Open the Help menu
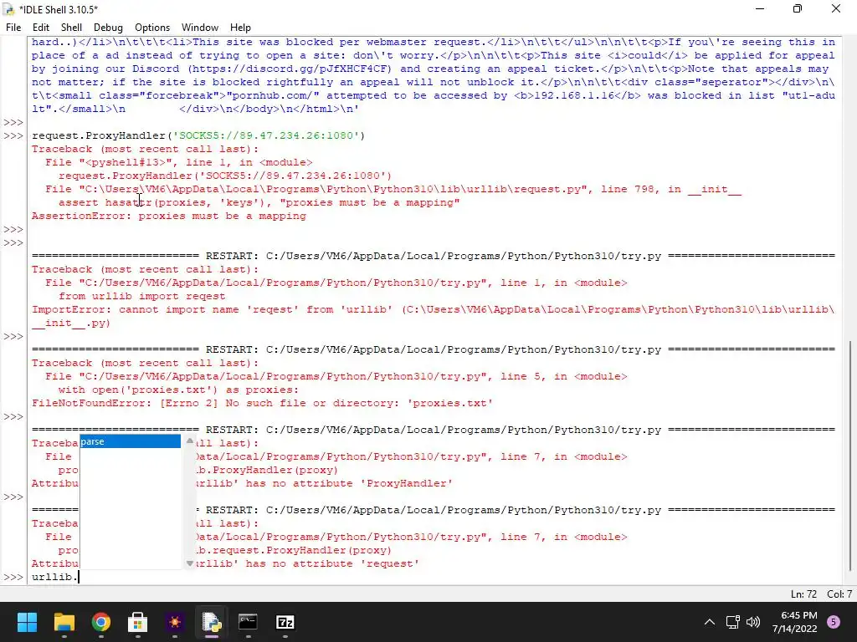This screenshot has width=857, height=642. point(240,28)
